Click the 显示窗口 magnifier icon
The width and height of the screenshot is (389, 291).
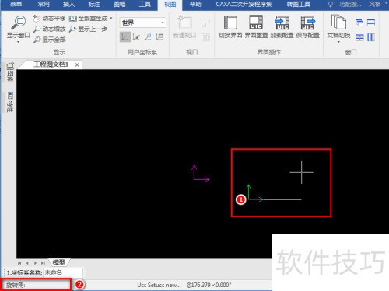click(x=18, y=23)
